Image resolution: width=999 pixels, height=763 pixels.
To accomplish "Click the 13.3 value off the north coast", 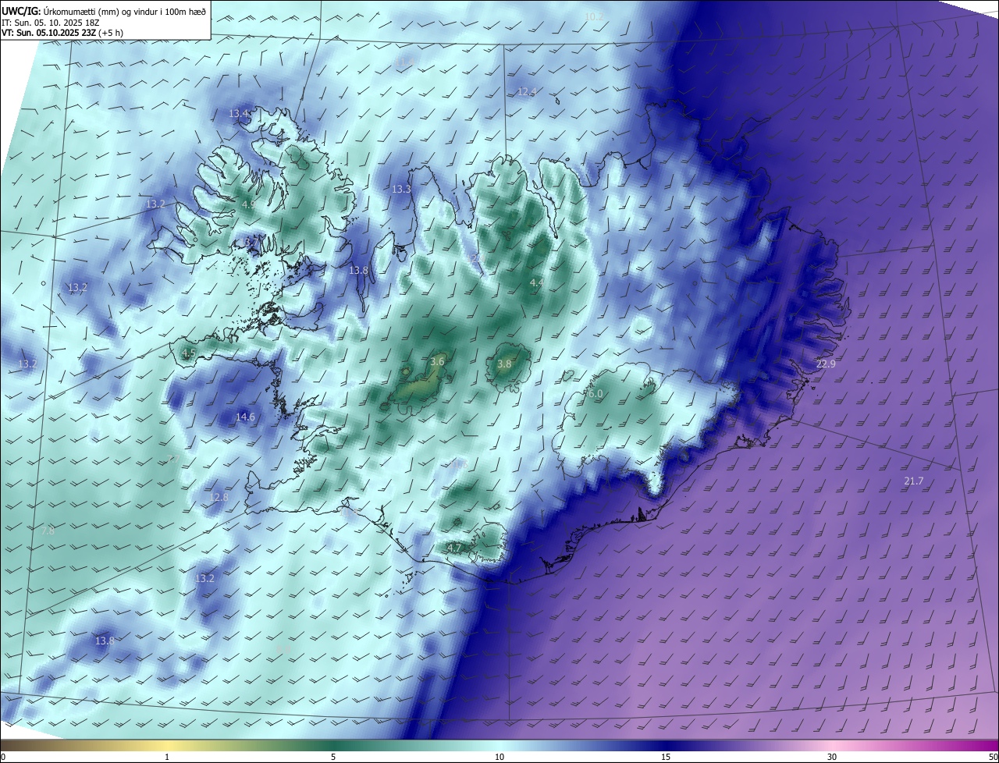I will (401, 190).
